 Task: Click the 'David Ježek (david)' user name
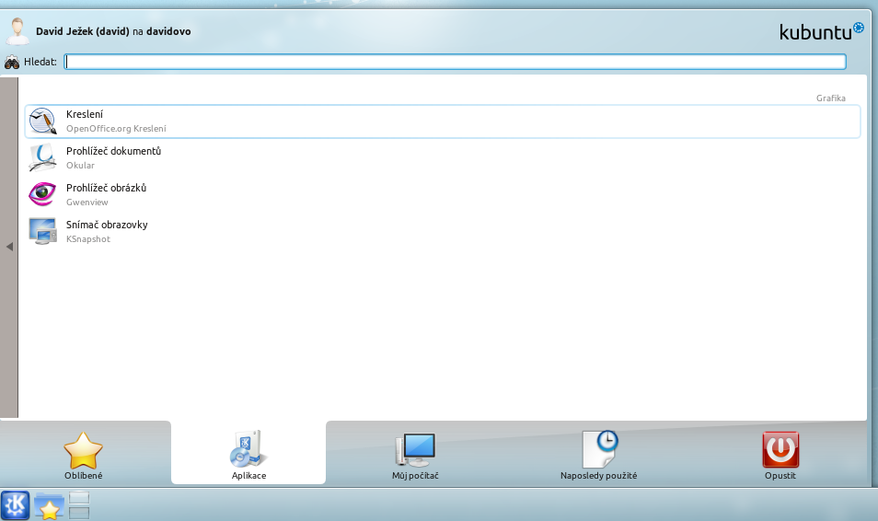click(83, 31)
